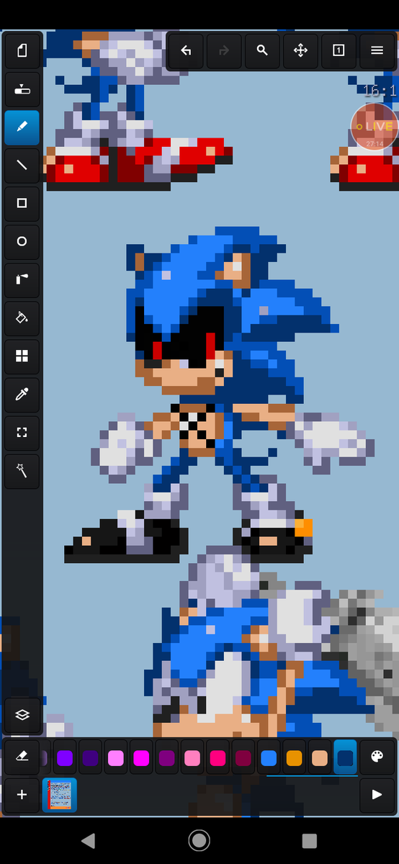Pick the dark indigo color swatch
The image size is (399, 864).
pos(90,757)
